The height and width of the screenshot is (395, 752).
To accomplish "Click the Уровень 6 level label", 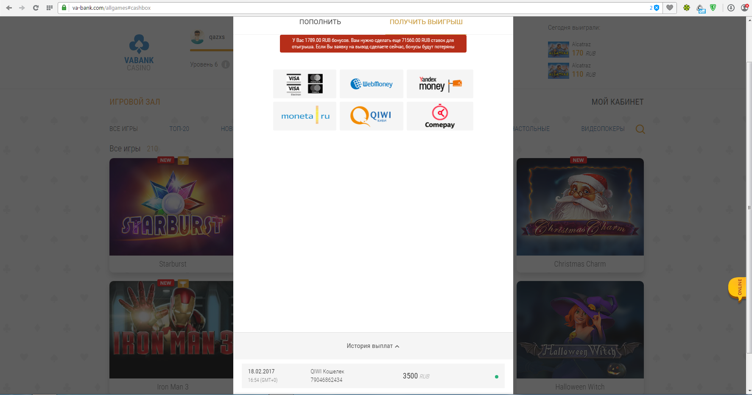I will click(x=204, y=64).
